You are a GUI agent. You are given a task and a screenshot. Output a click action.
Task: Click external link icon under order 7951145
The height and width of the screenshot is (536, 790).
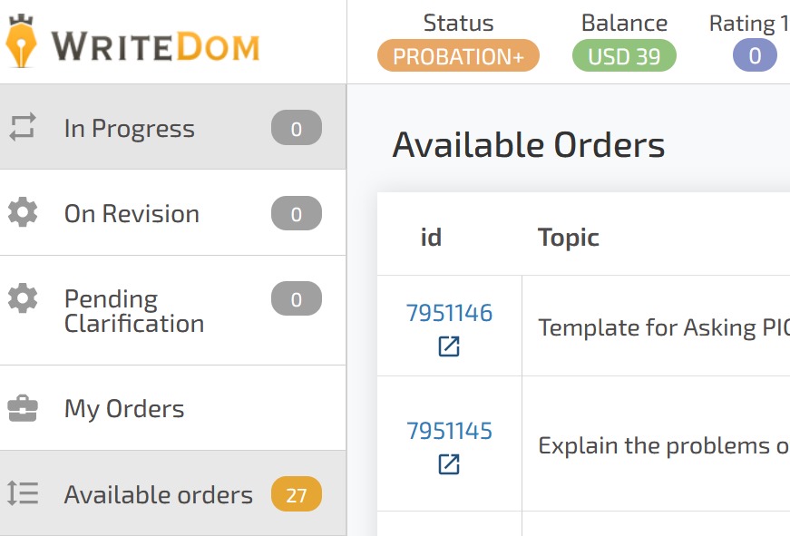[449, 464]
